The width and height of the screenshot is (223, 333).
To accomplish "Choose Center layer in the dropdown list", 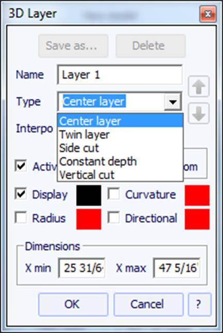I will (x=120, y=121).
